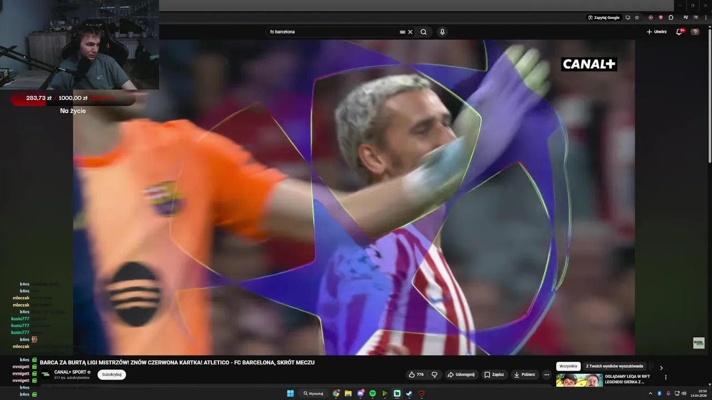Open Steam from the taskbar

tap(409, 393)
